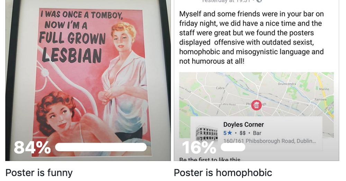Viewport: 346px width, 181px height.
Task: Click the red bar pin on map
Action: 256,105
